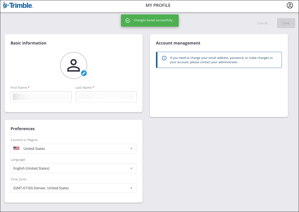Open the Time Zone dropdown
Viewport: 299px width, 212px height.
coord(73,188)
